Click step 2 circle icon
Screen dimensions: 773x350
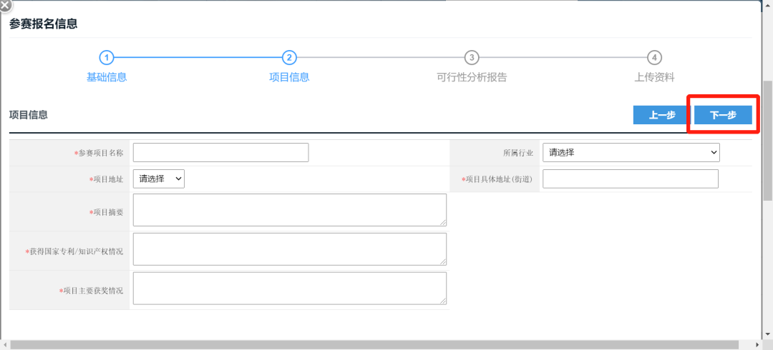(x=289, y=58)
